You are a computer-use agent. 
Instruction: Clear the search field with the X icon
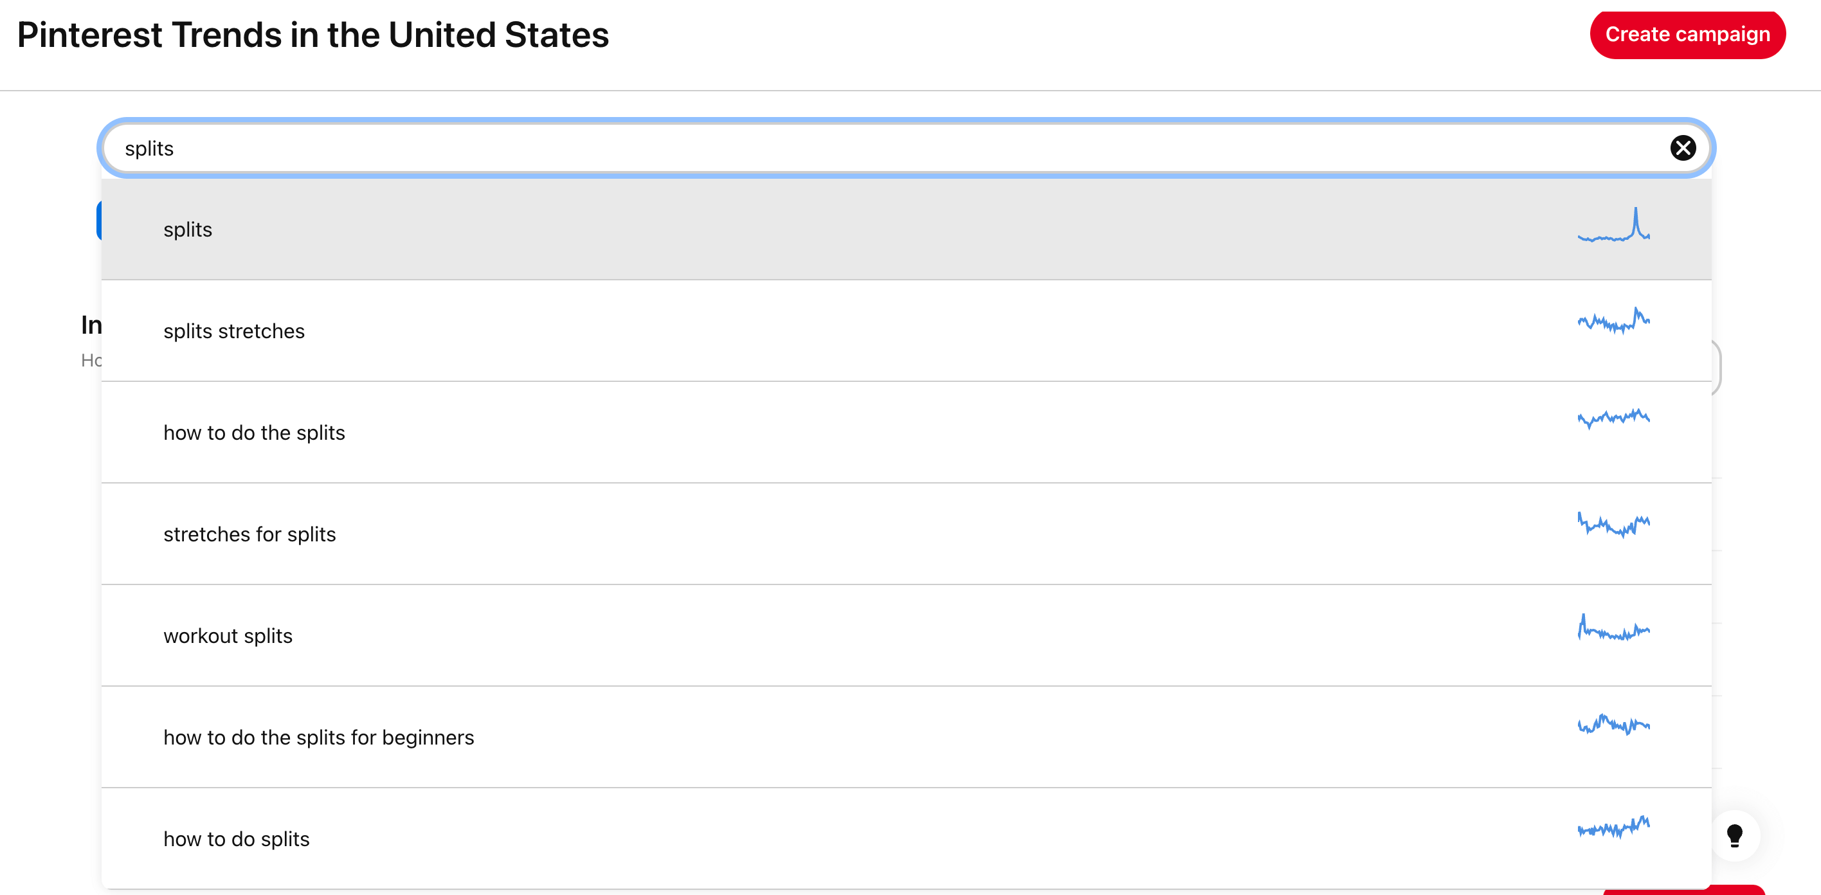click(1683, 148)
